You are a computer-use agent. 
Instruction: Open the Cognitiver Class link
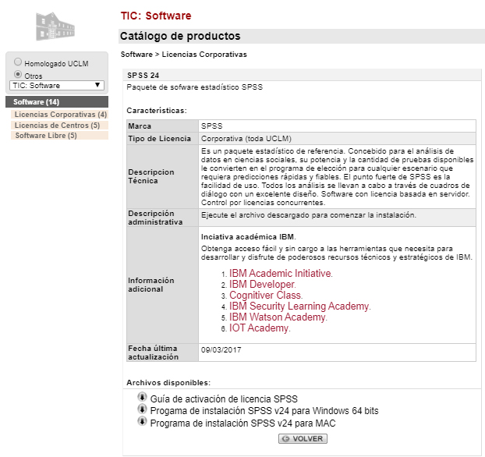coord(265,295)
